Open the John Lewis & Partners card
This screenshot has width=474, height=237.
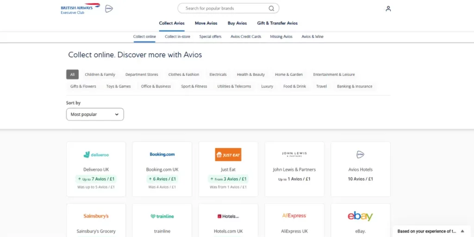(294, 169)
